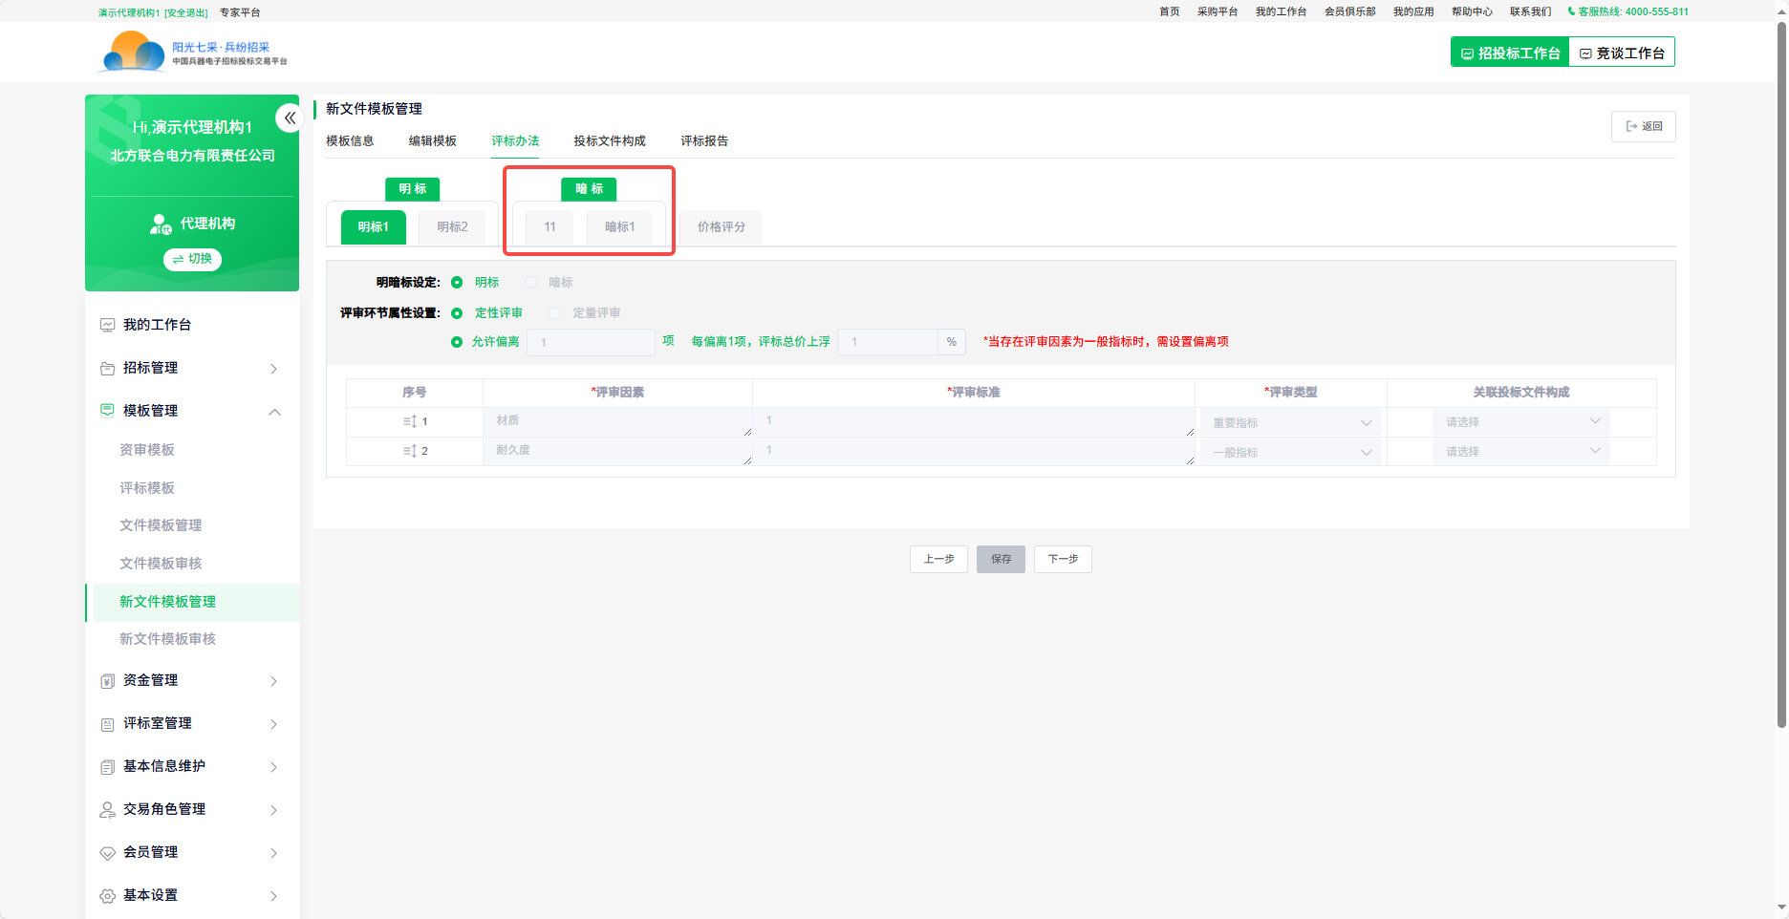The image size is (1789, 919).
Task: Select the 明标 radio button
Action: (457, 283)
